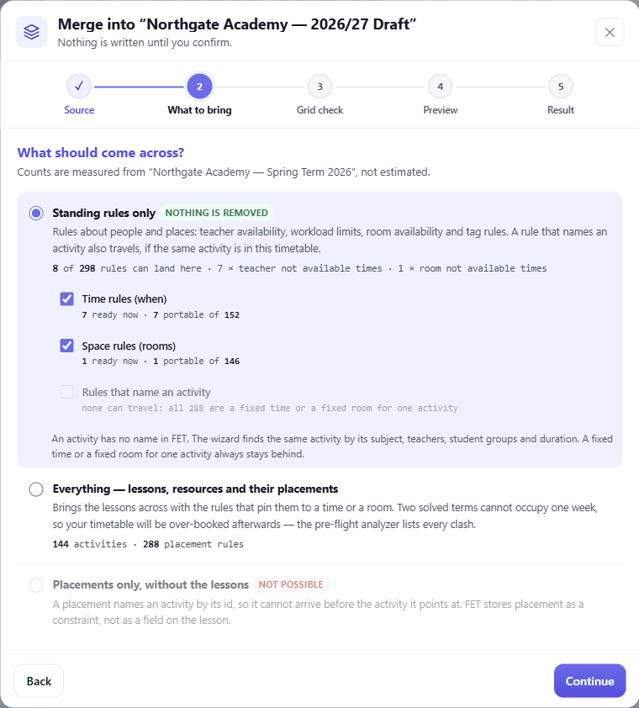Toggle Space rules (rooms) checkbox
Viewport: 639px width, 708px height.
click(x=66, y=346)
